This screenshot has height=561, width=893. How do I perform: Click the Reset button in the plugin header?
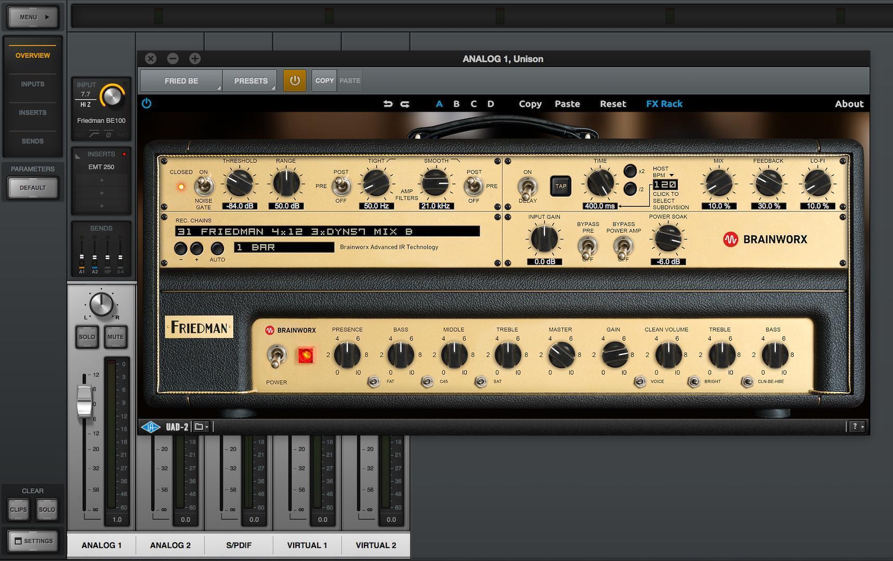tap(613, 104)
